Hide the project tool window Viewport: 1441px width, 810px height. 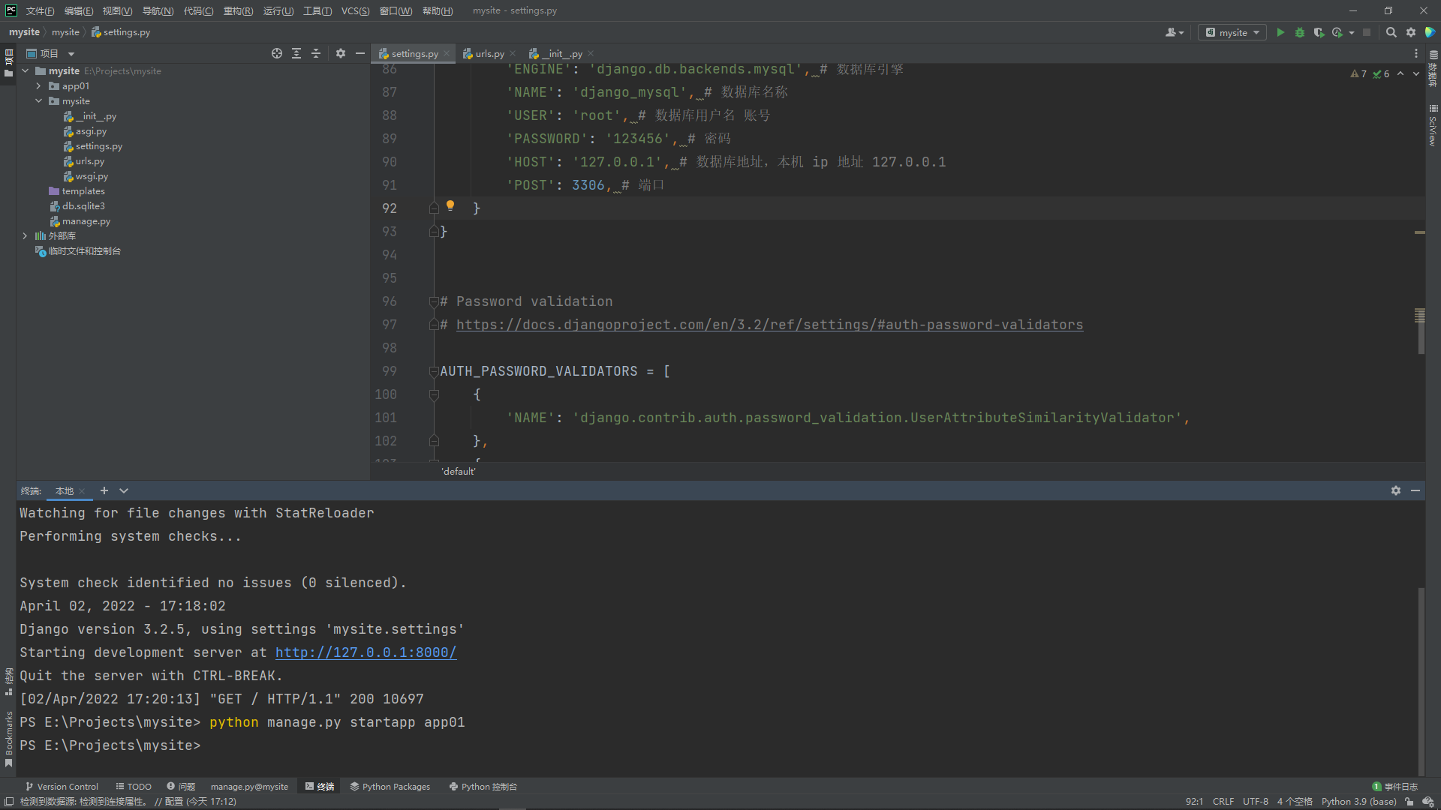(360, 53)
